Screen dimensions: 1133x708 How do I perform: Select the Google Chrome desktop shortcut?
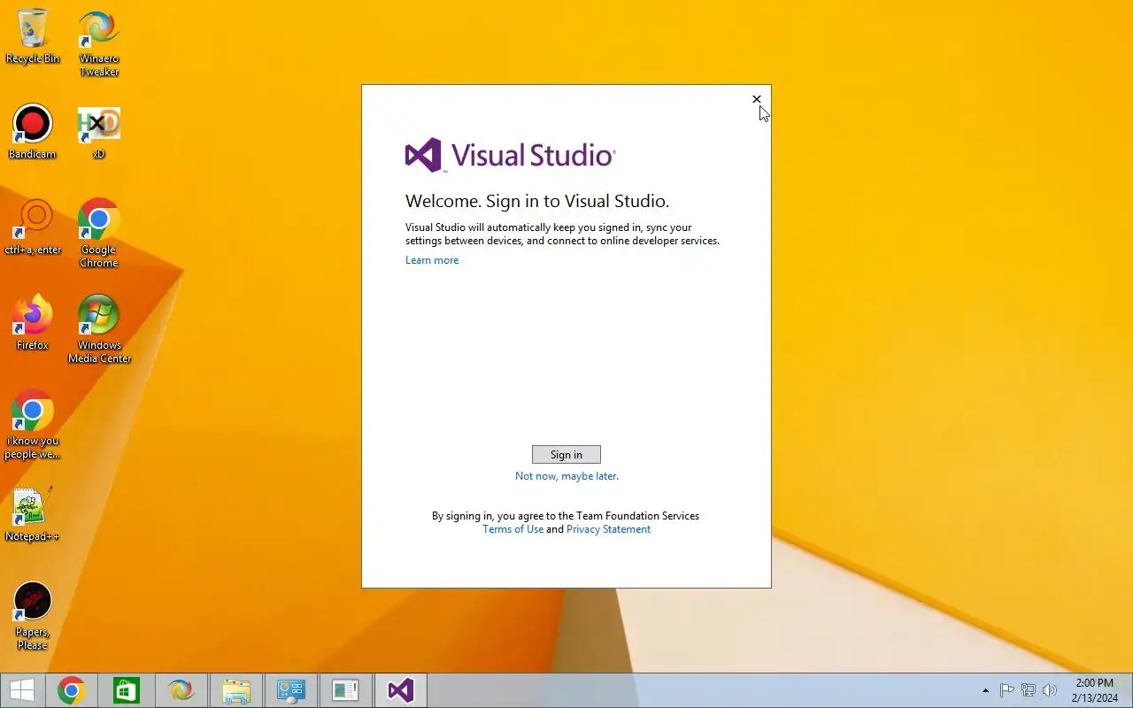click(x=99, y=234)
